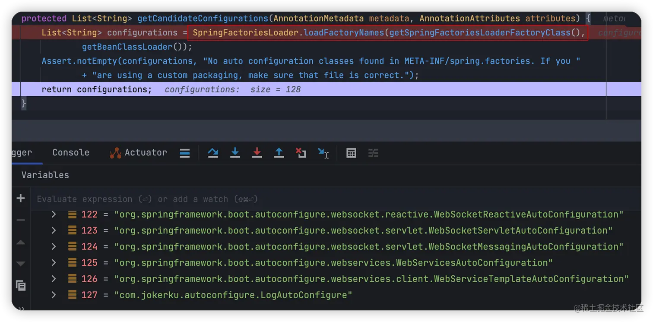Click the Run to Cursor icon
Viewport: 653px width, 322px height.
pos(323,153)
